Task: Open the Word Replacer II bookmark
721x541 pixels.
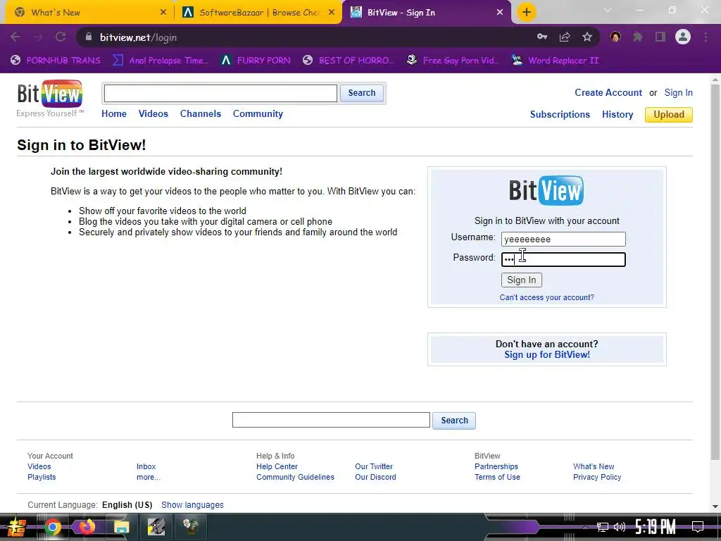Action: click(556, 61)
